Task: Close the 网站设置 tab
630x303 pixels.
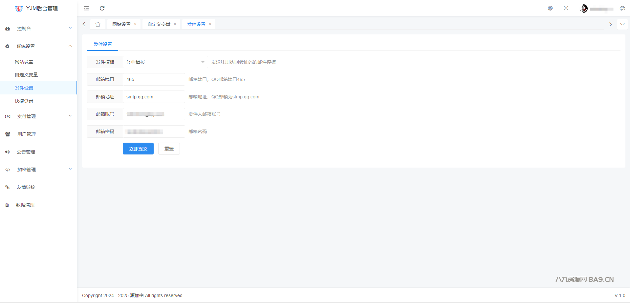Action: point(135,24)
